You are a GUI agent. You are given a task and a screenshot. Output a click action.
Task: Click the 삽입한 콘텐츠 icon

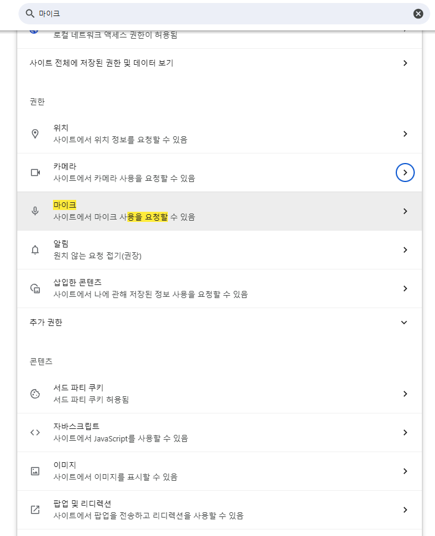click(35, 289)
